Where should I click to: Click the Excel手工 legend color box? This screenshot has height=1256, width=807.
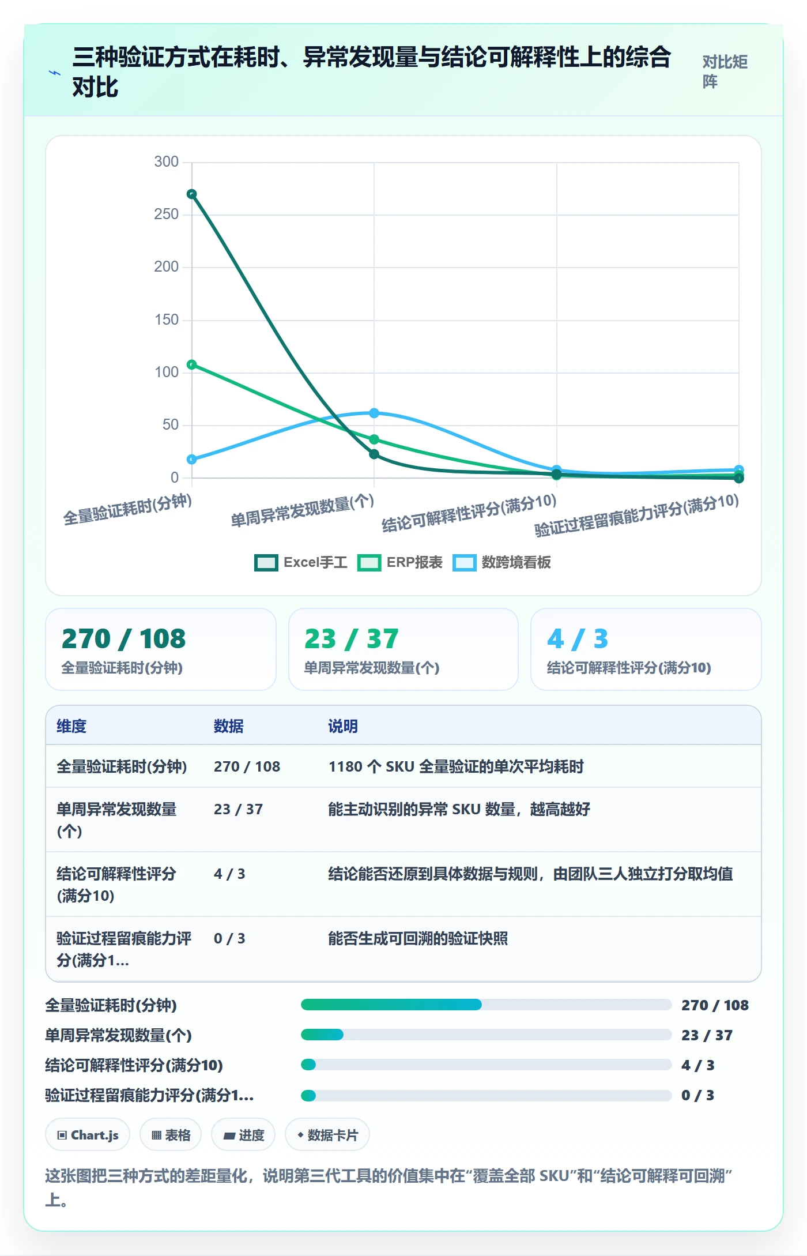tap(266, 563)
